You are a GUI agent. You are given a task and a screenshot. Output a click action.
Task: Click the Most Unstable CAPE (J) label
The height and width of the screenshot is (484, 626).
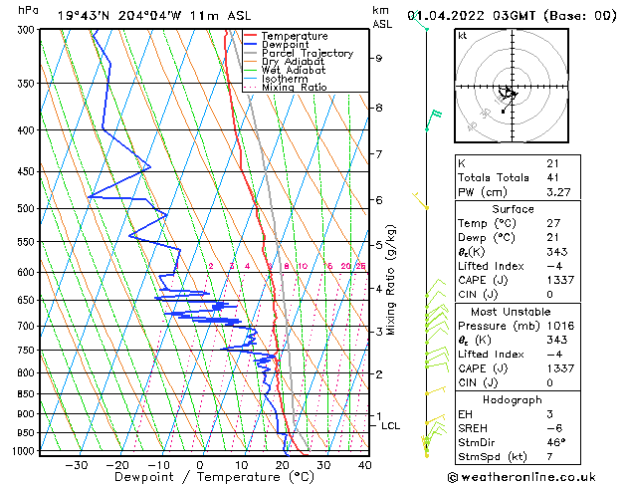point(483,368)
